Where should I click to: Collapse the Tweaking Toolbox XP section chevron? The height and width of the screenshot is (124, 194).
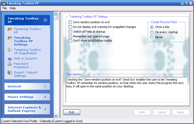tap(45, 20)
